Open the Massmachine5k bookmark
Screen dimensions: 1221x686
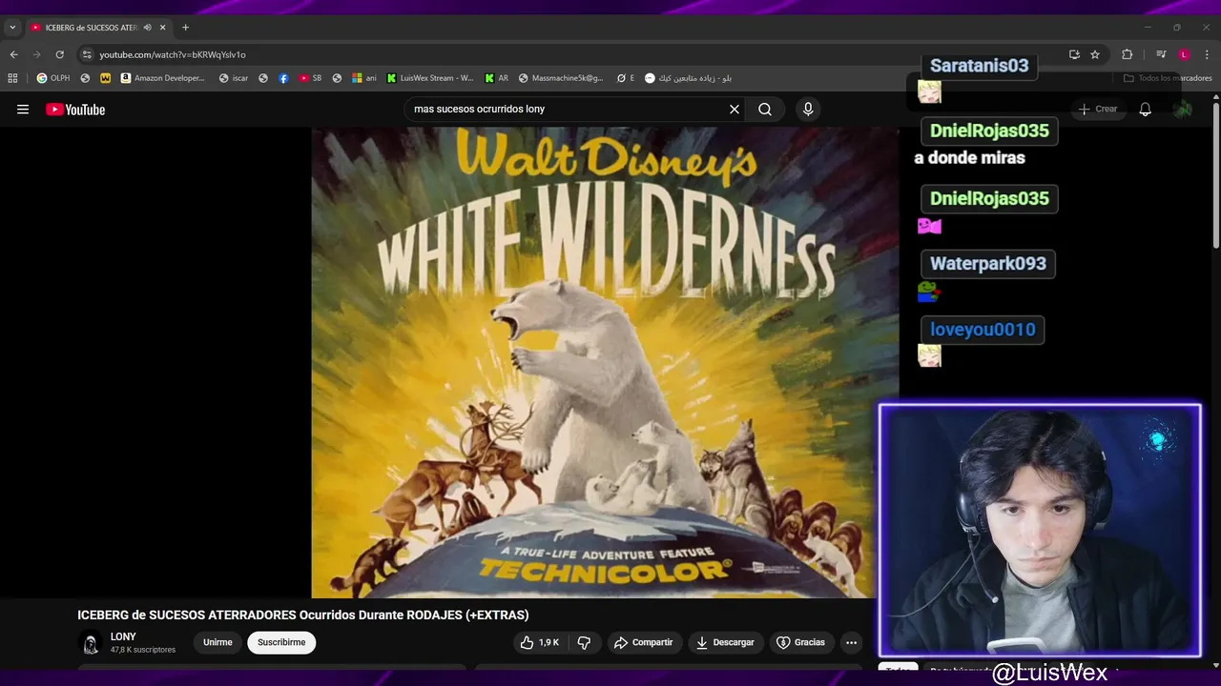[x=561, y=78]
